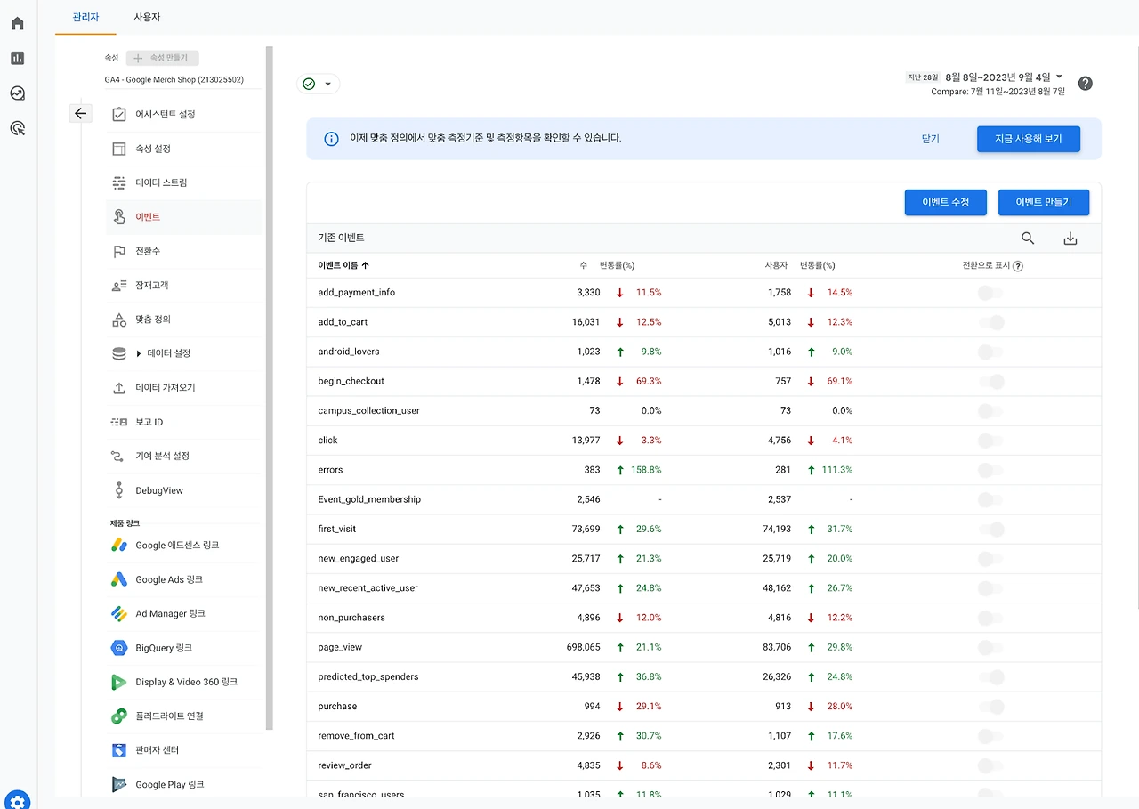Toggle purchase event conversion switch
This screenshot has width=1139, height=809.
pos(990,707)
